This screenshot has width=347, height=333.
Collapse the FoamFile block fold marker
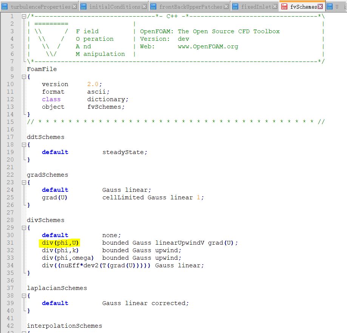click(24, 77)
